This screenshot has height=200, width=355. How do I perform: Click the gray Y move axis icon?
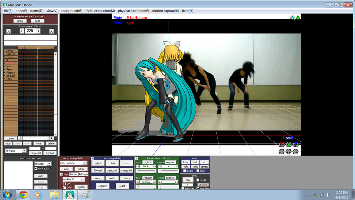[288, 151]
